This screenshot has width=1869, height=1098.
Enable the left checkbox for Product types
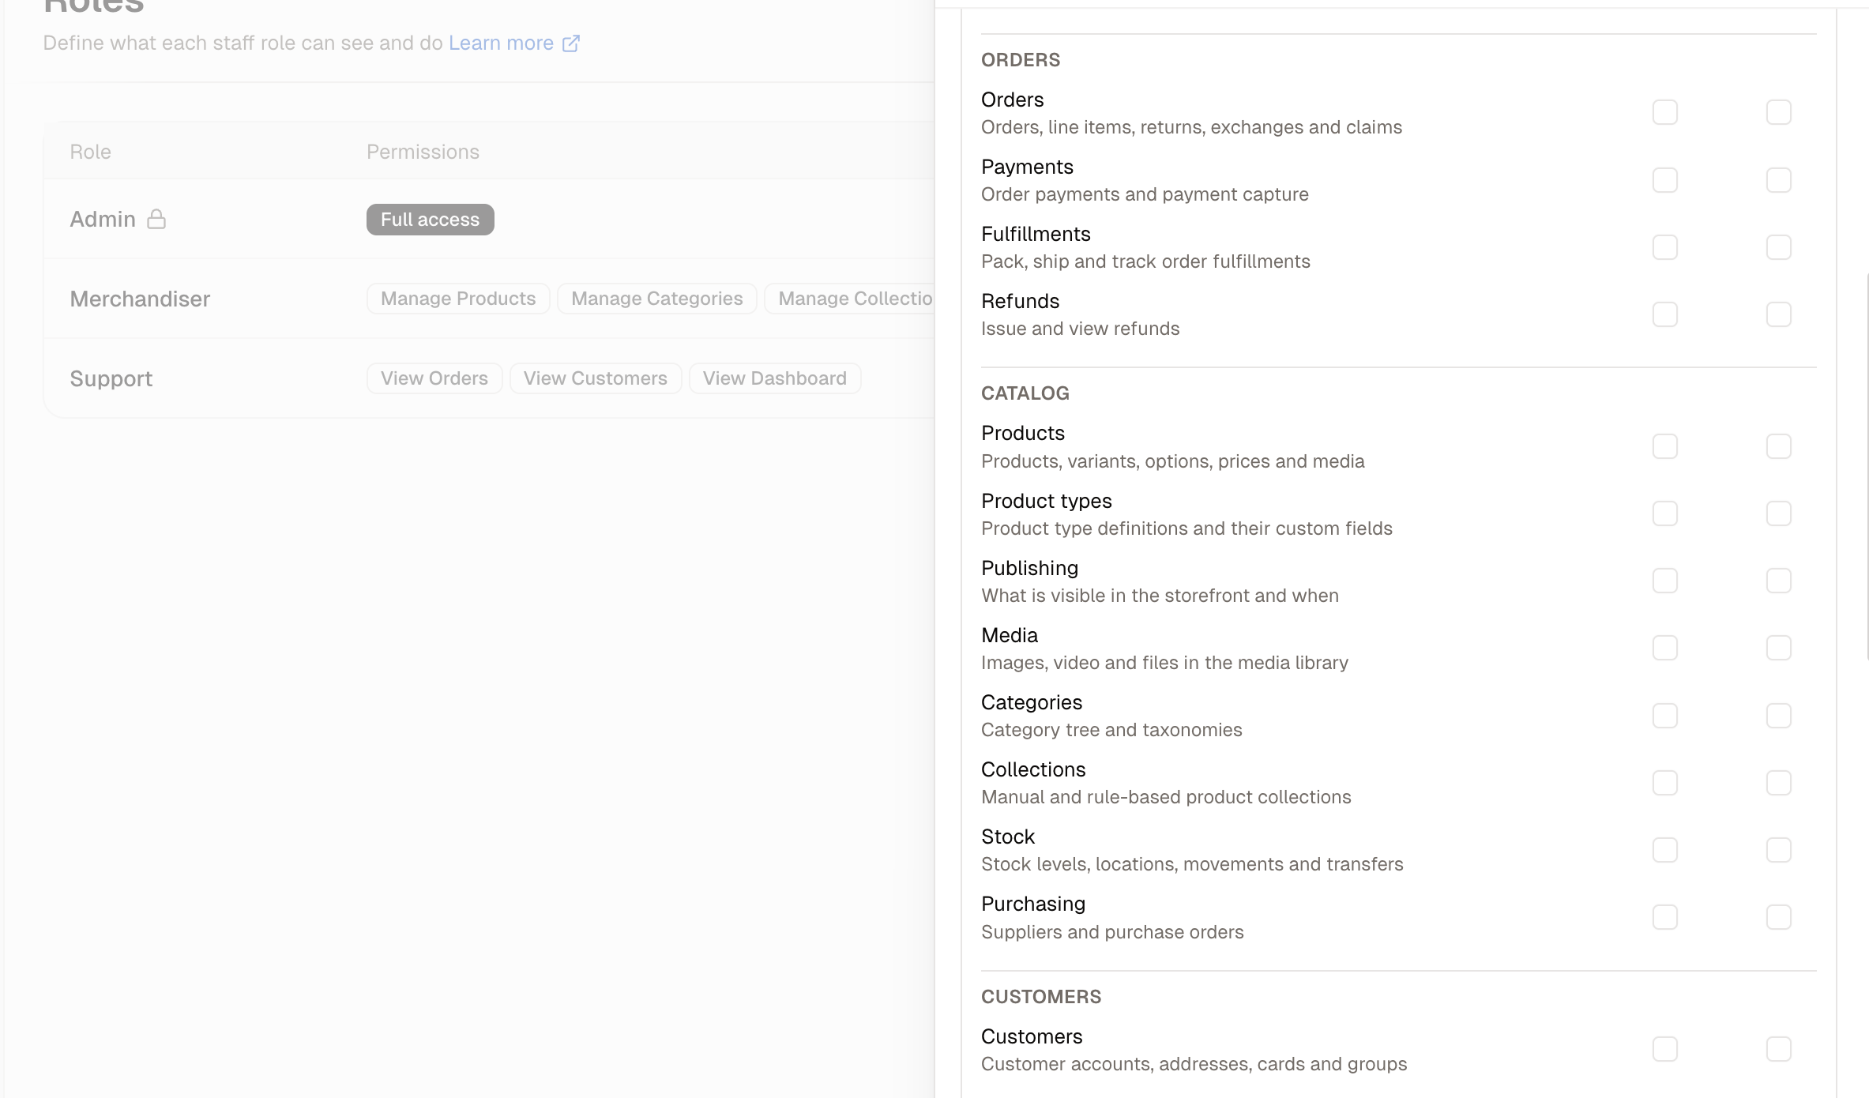[x=1665, y=513]
